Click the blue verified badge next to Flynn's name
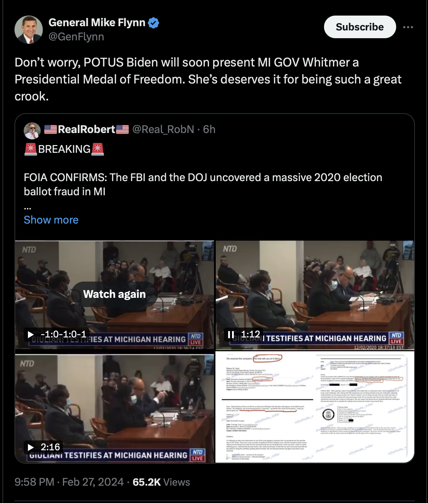The image size is (428, 503). tap(154, 23)
